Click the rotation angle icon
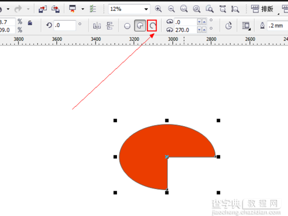Viewport: 288px width, 216px height. pos(49,25)
